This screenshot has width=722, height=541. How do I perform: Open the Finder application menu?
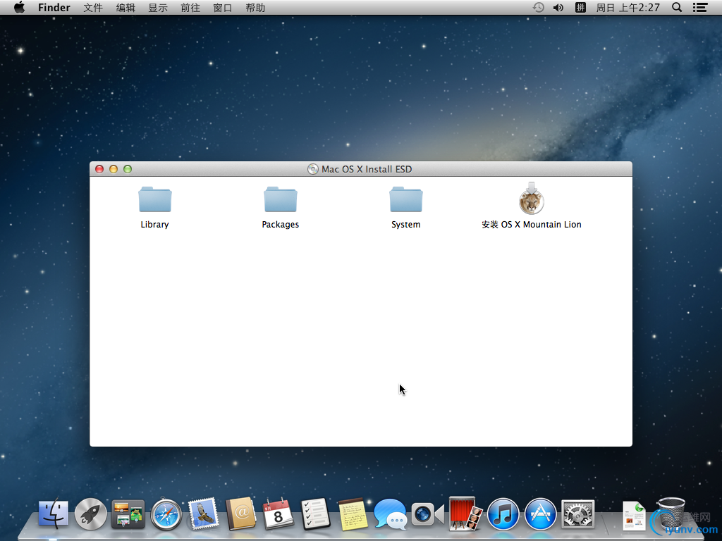click(54, 7)
